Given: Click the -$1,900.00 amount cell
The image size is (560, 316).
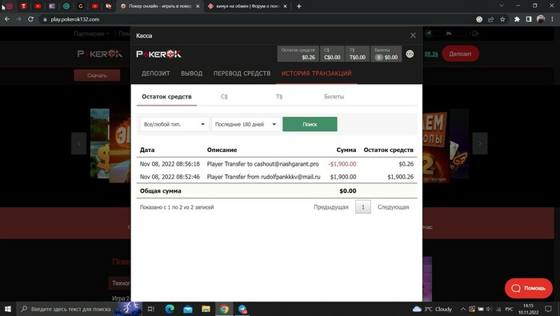Looking at the screenshot, I should point(342,164).
